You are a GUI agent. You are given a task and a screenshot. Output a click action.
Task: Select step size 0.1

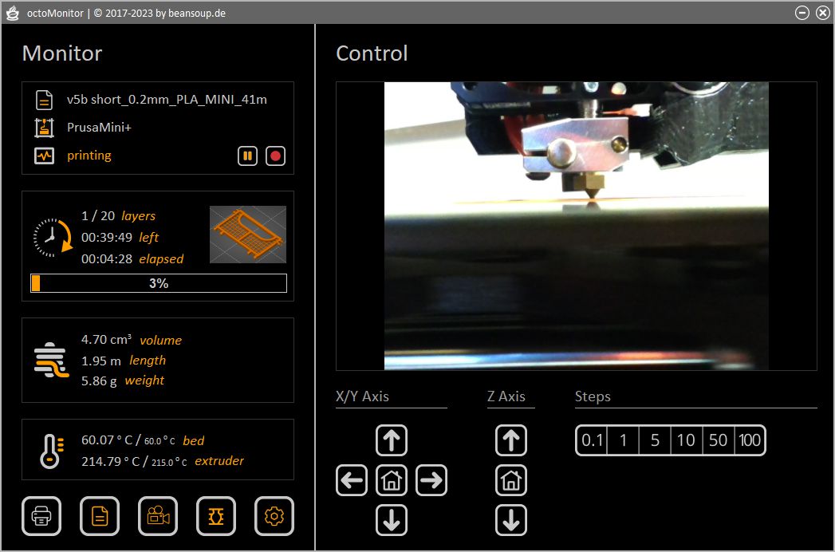[x=591, y=440]
